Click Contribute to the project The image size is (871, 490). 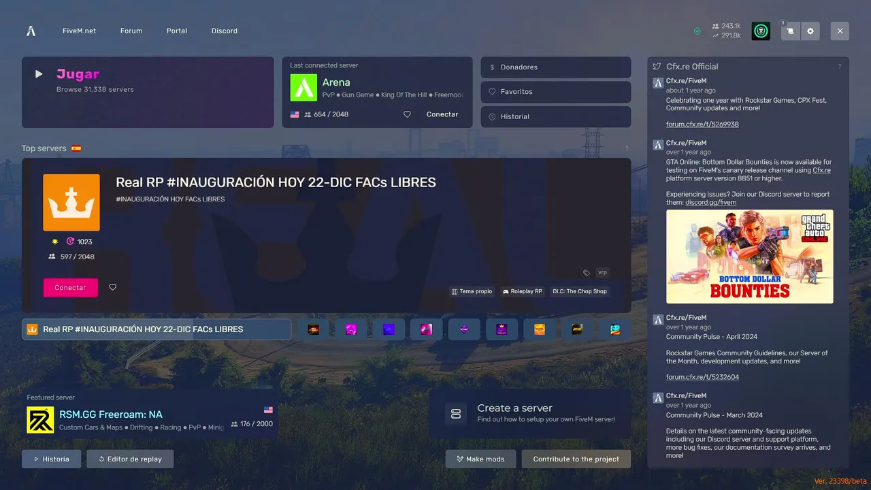click(576, 459)
